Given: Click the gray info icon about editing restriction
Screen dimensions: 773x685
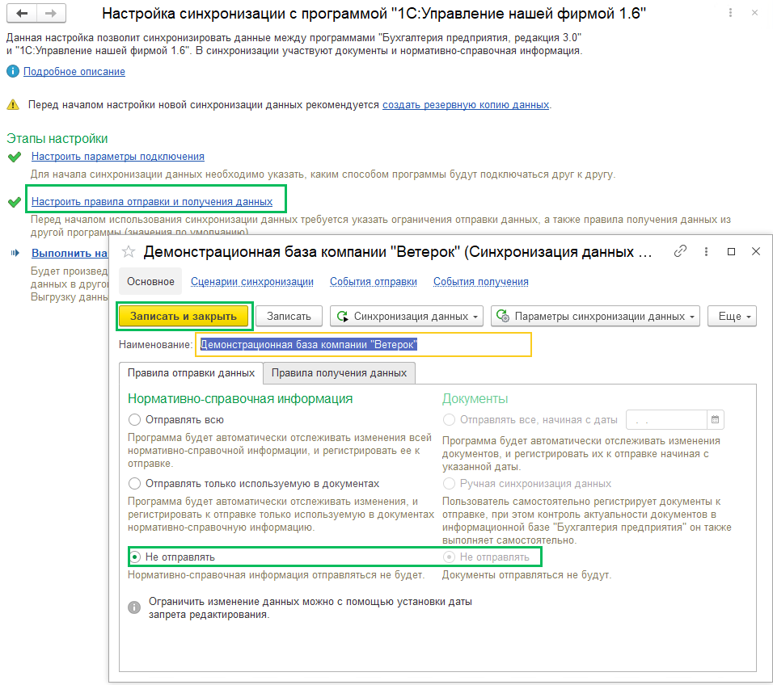Looking at the screenshot, I should pos(134,607).
